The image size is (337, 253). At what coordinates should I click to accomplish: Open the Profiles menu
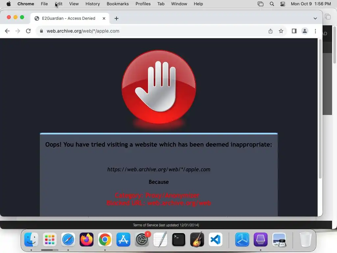point(143,4)
